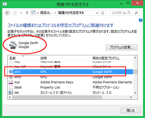
Task: Click the window title bar system icon
Action: [5, 4]
